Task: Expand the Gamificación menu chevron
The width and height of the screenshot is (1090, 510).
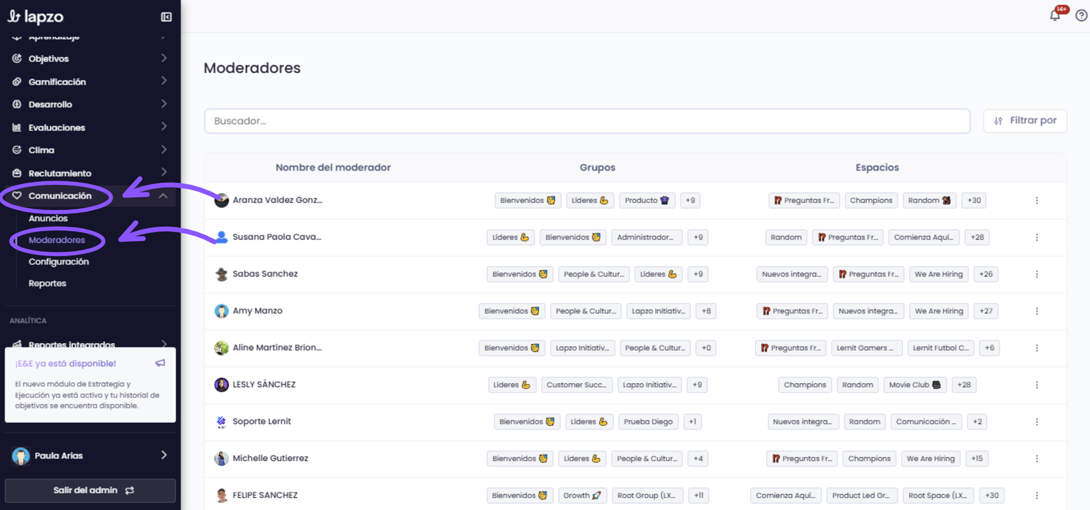Action: 164,81
